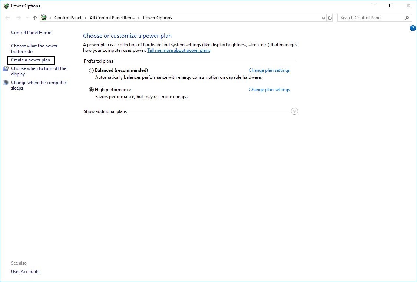
Task: Click the up-one-level arrow
Action: [x=34, y=17]
